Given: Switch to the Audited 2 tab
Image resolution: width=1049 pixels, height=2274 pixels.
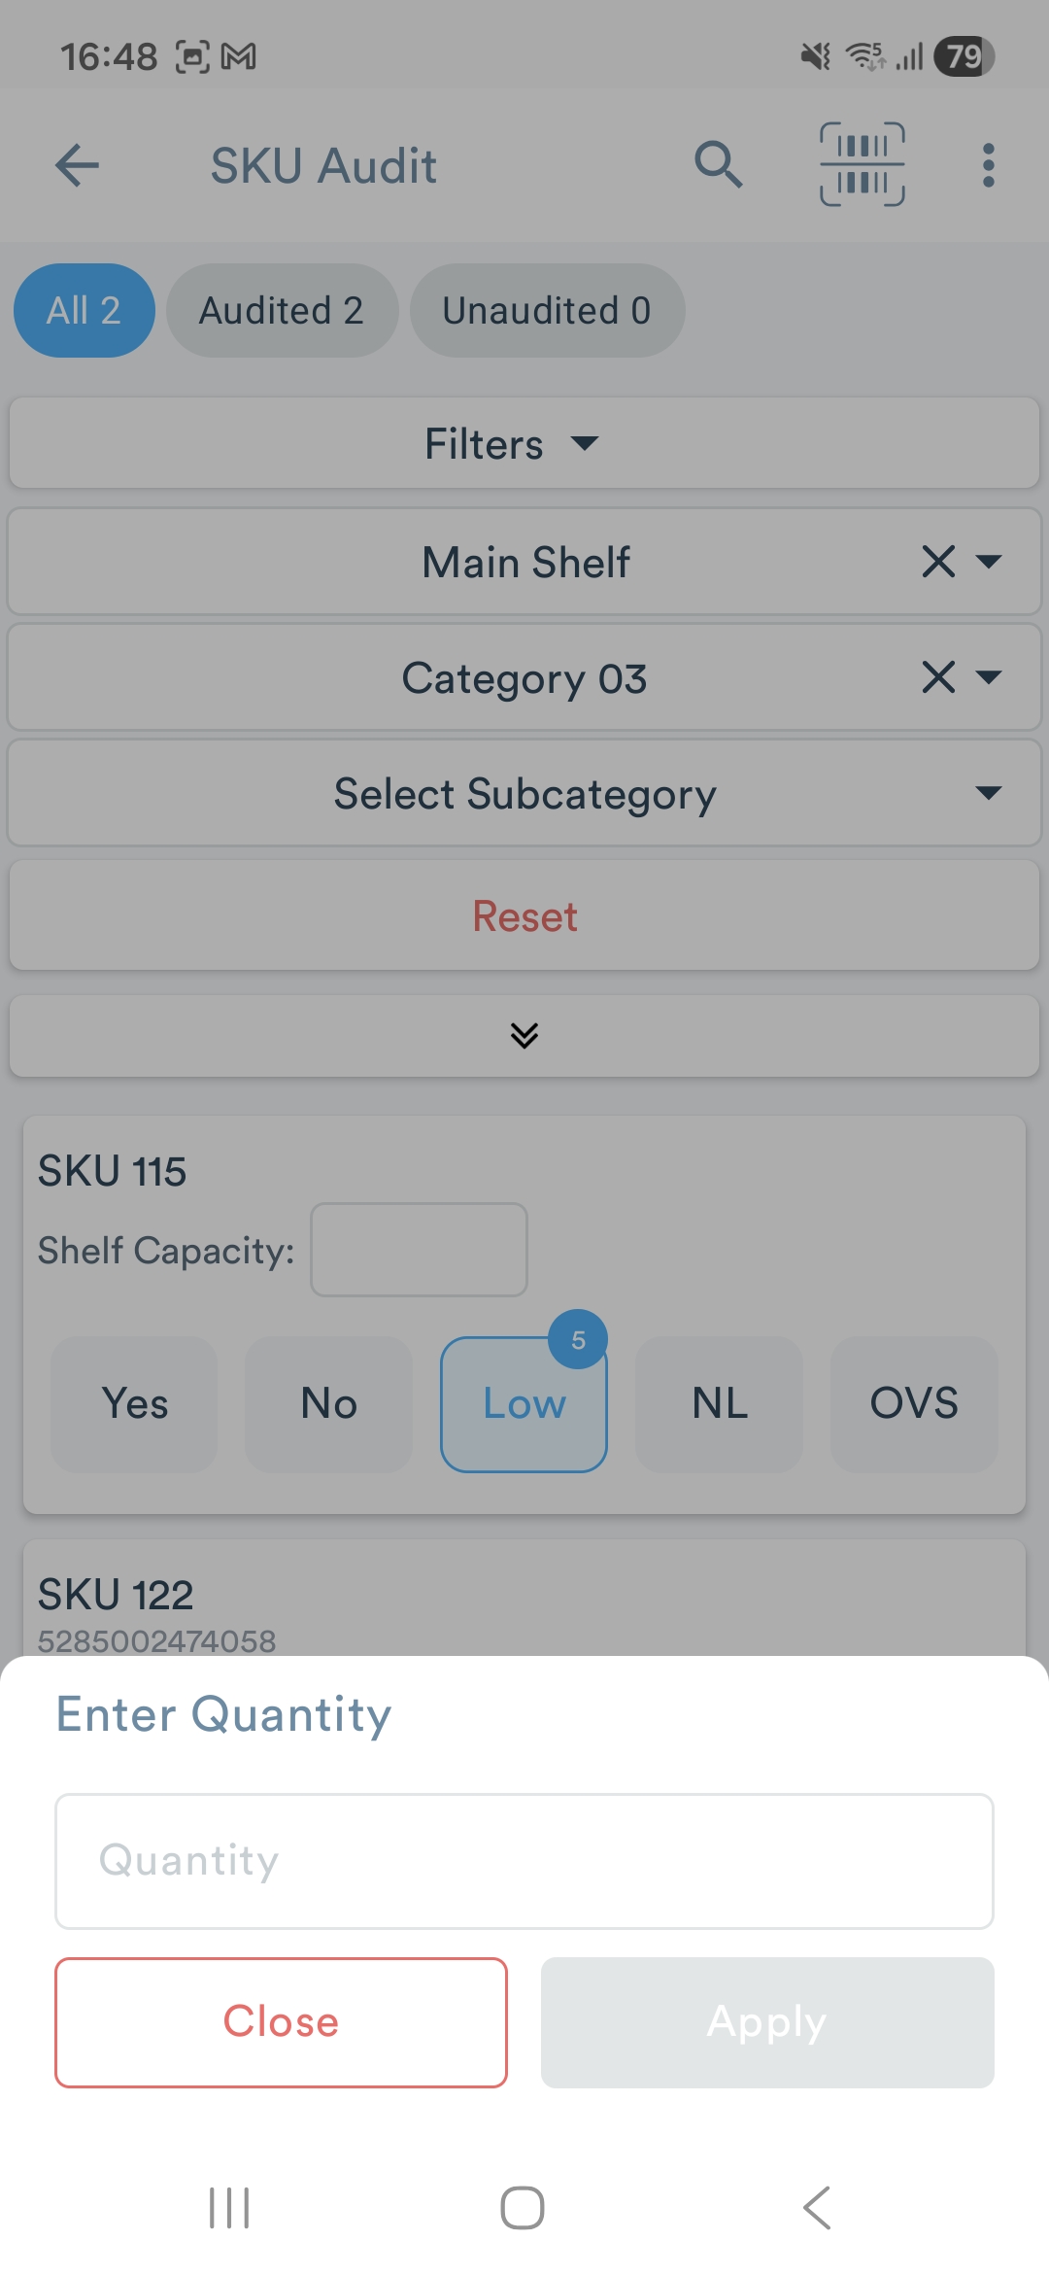Looking at the screenshot, I should point(282,311).
